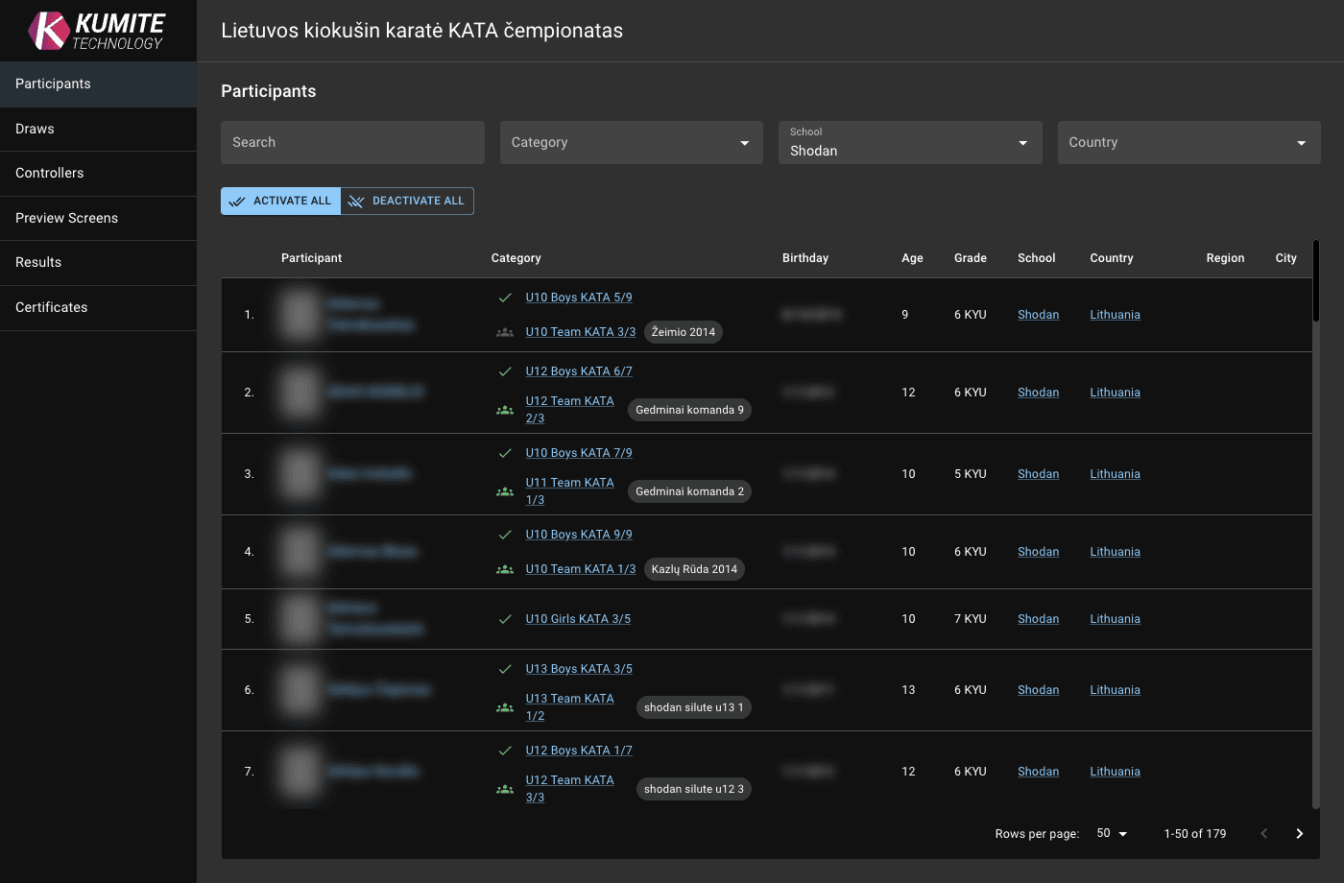Click the Kumite Technology logo
Viewport: 1344px width, 883px height.
pyautogui.click(x=97, y=31)
